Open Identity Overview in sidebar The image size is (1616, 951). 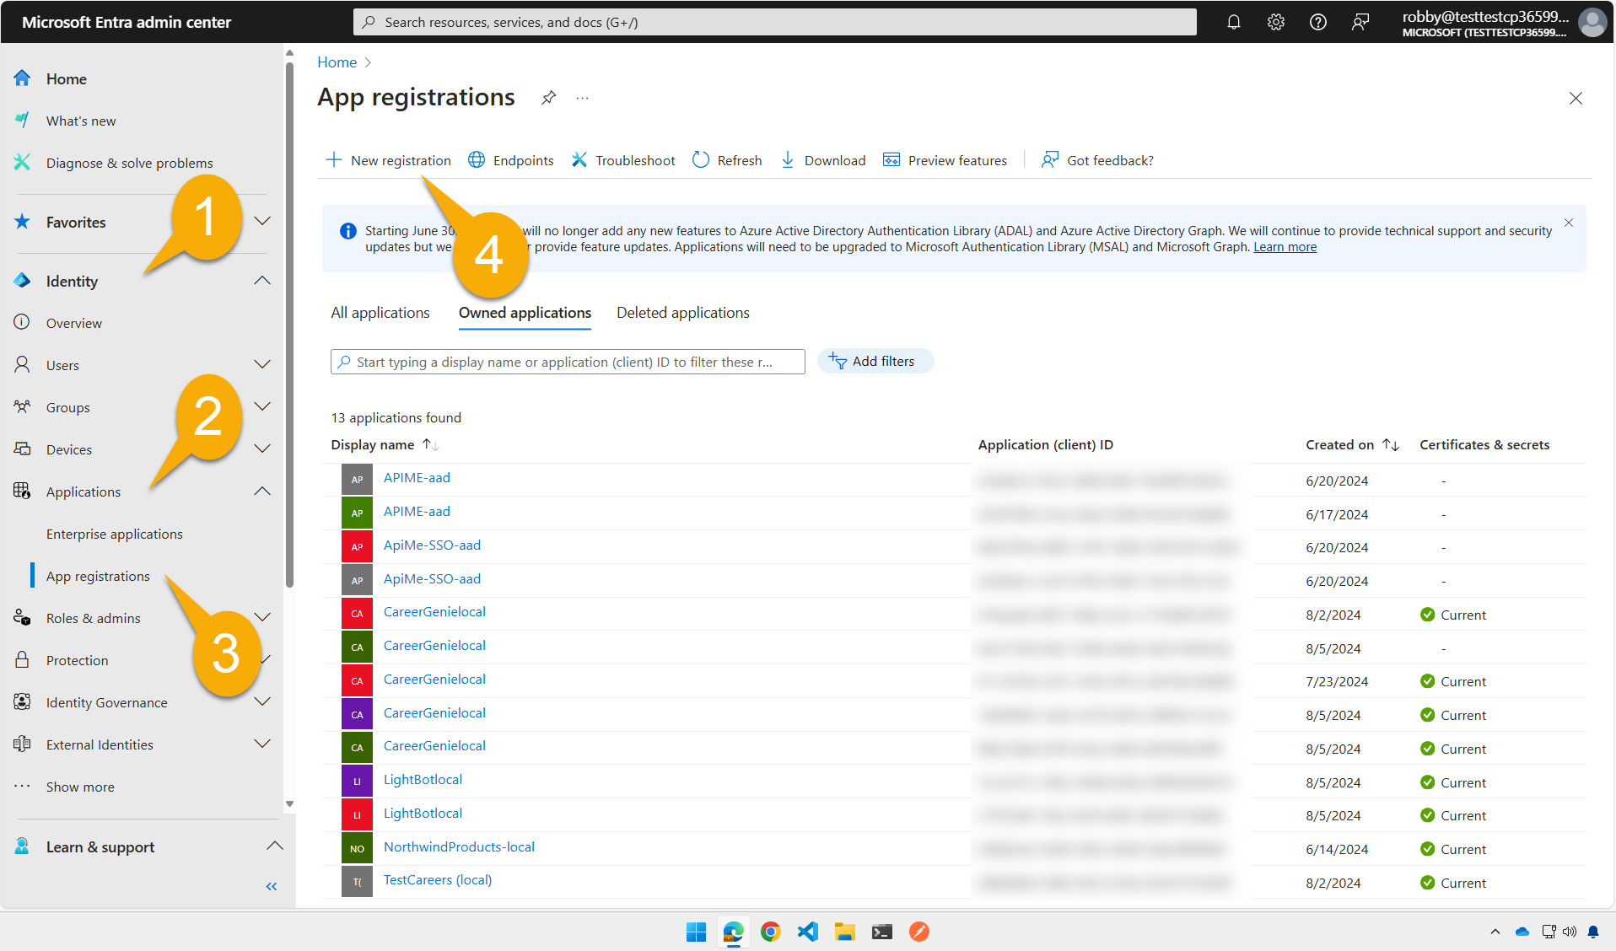click(73, 323)
